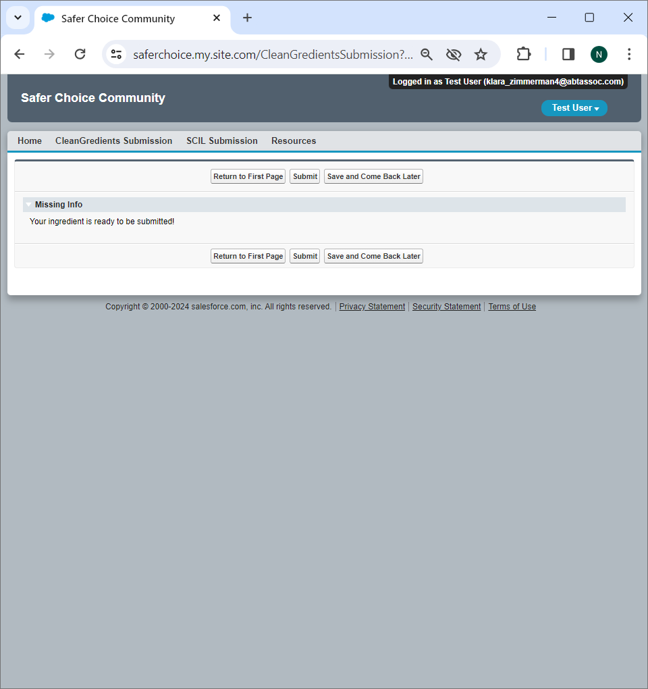Open the Test User dropdown menu

(574, 108)
